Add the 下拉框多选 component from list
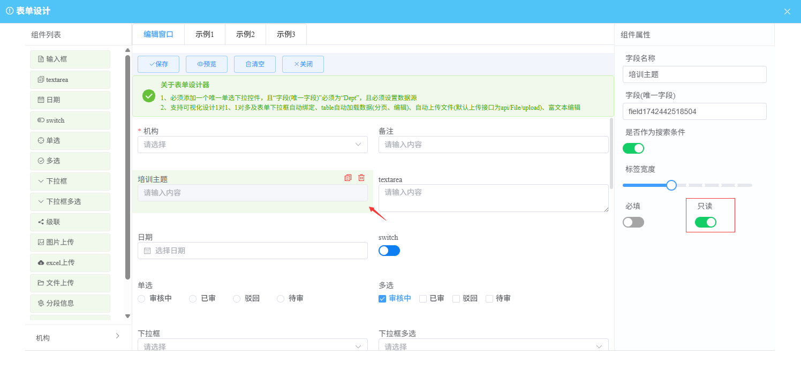 coord(70,202)
